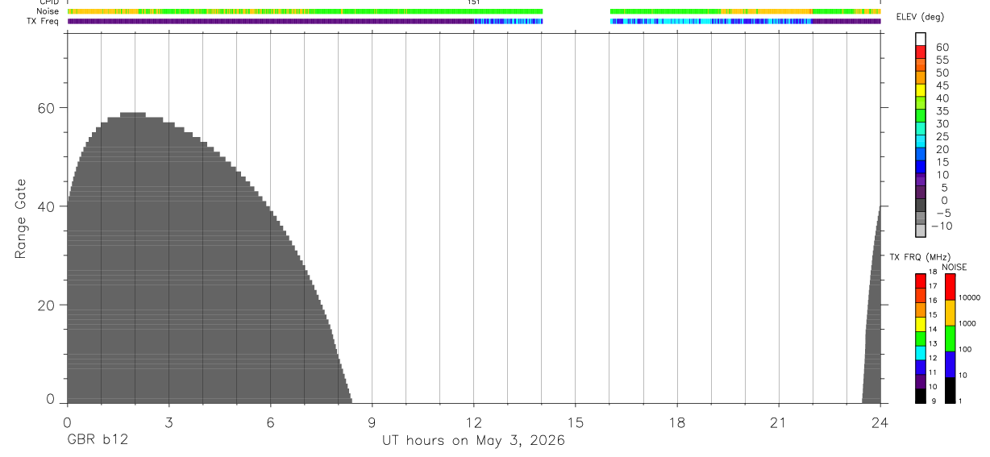
Task: Click the '55' label on ELEV colorbar
Action: tap(942, 60)
